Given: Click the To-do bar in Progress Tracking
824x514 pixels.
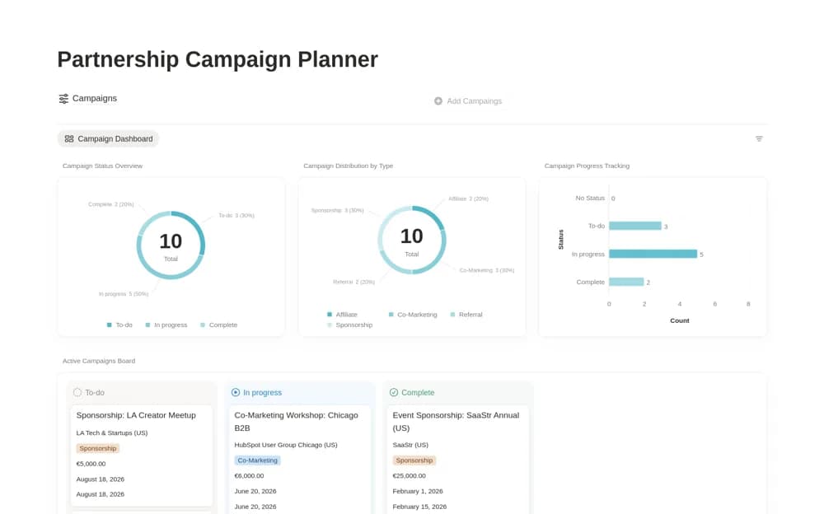Looking at the screenshot, I should [634, 226].
